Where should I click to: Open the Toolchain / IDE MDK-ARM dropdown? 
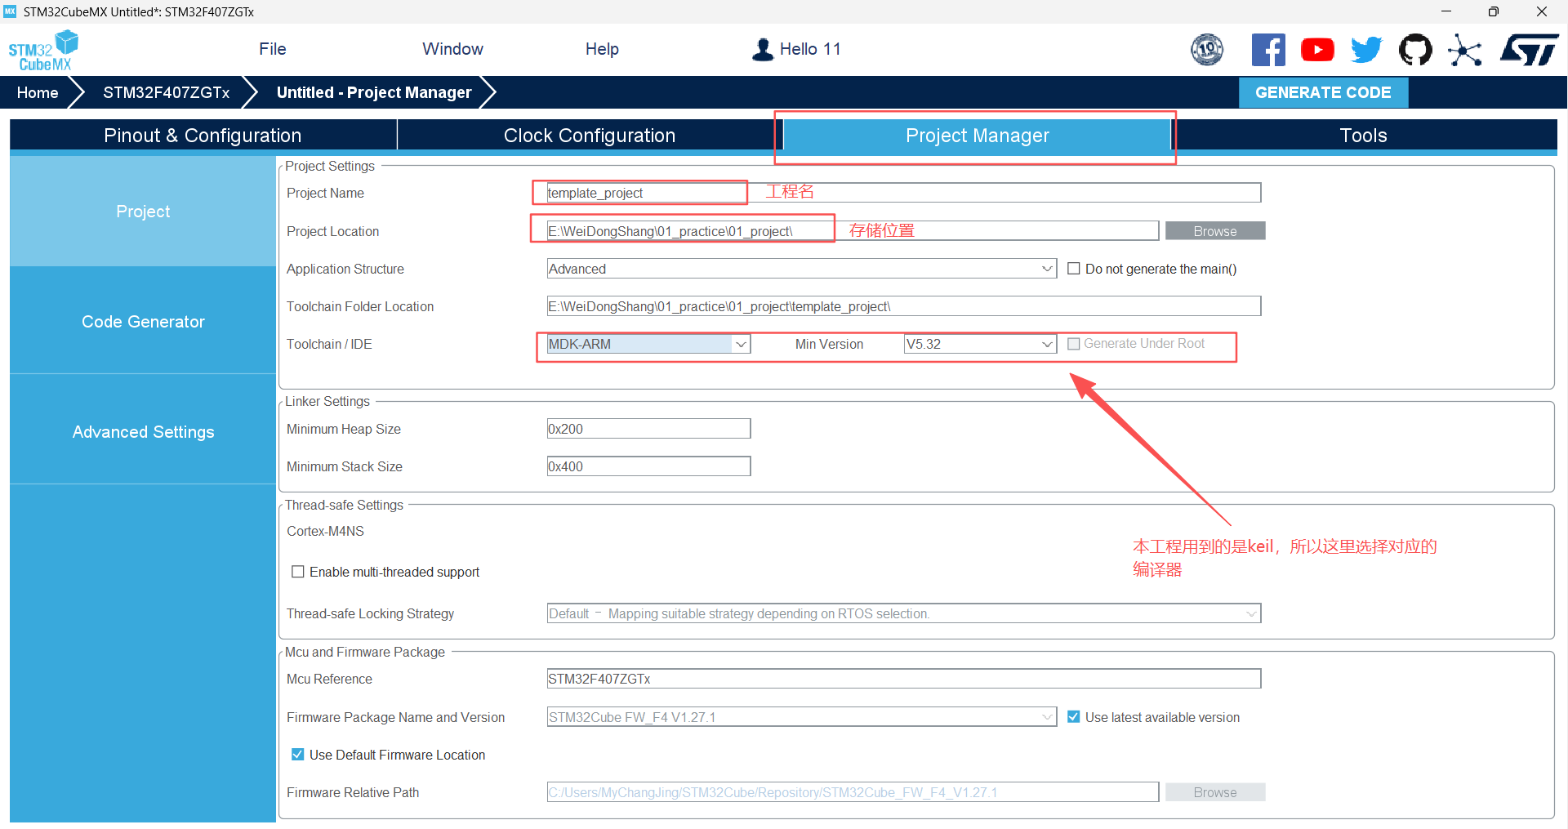tap(648, 344)
